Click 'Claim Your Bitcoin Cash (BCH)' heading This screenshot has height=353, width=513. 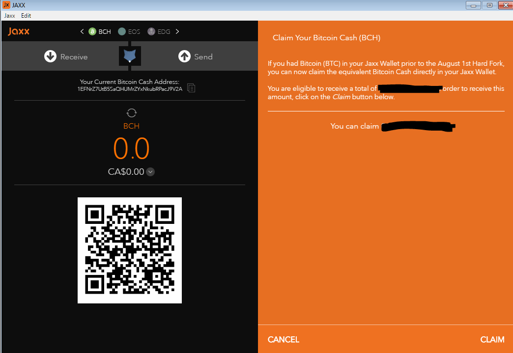point(326,38)
